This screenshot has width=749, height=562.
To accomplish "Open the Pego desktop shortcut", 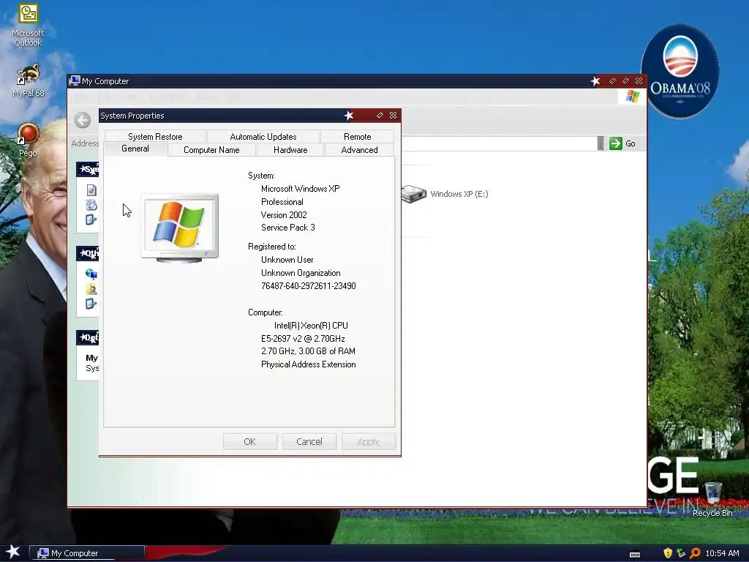I will coord(28,140).
